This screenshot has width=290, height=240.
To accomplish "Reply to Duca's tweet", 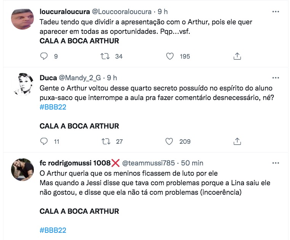I will [x=44, y=141].
